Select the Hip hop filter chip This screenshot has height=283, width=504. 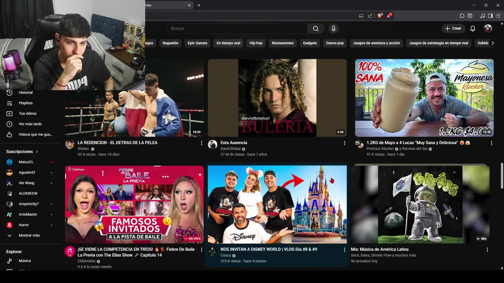(256, 43)
